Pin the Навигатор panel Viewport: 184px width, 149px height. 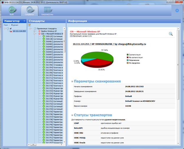[24, 21]
